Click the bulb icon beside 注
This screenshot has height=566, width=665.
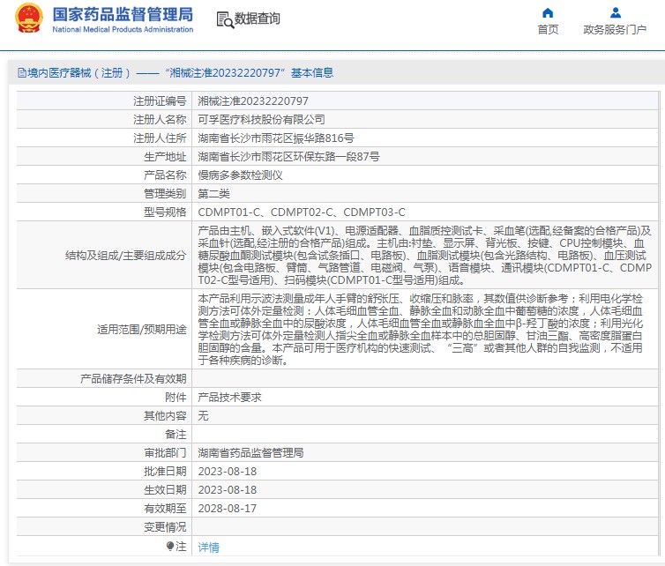pos(170,546)
